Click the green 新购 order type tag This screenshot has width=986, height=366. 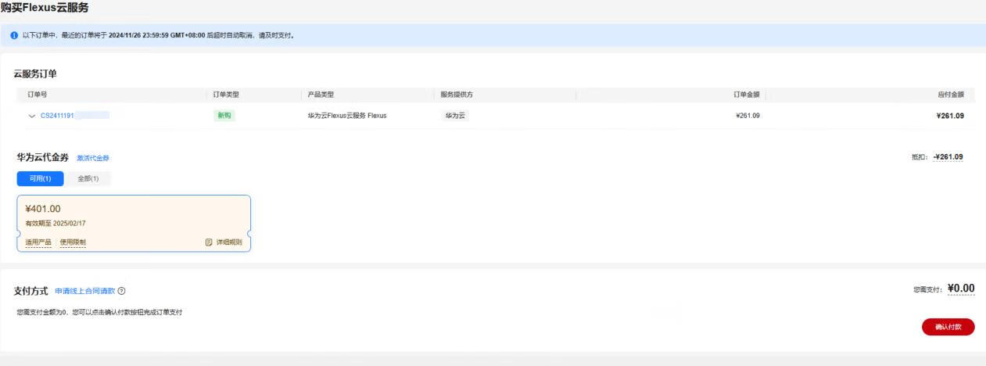click(x=224, y=116)
